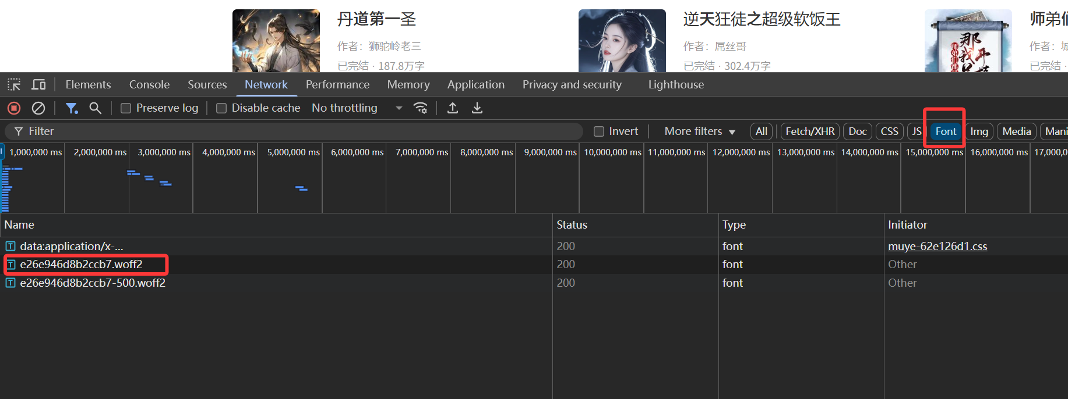1068x399 pixels.
Task: Clear the network log
Action: [x=38, y=108]
